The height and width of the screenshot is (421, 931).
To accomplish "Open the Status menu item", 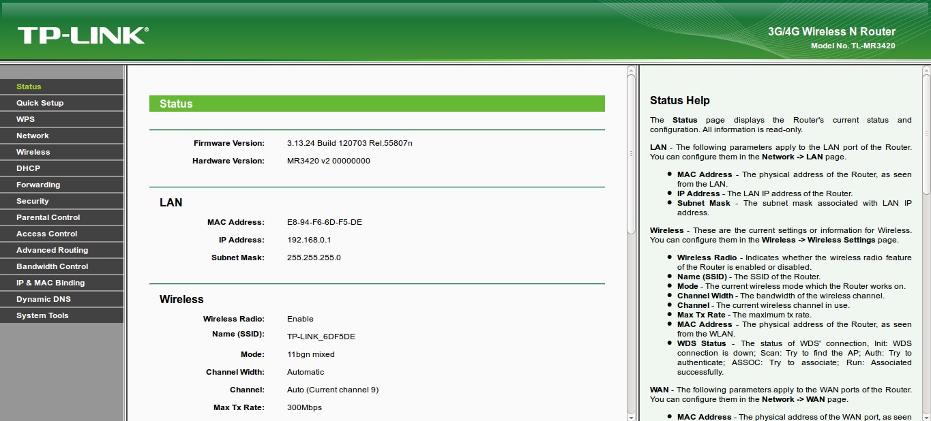I will pyautogui.click(x=61, y=87).
